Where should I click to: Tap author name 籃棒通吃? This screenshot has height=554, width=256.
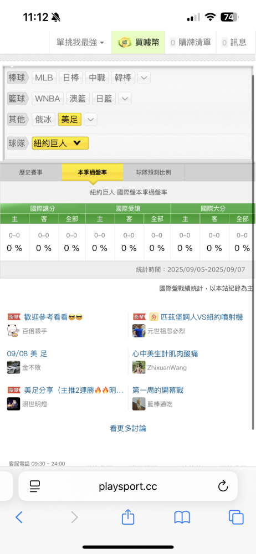point(160,404)
